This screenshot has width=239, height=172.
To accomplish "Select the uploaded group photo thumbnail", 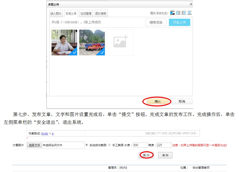I will point(92,42).
